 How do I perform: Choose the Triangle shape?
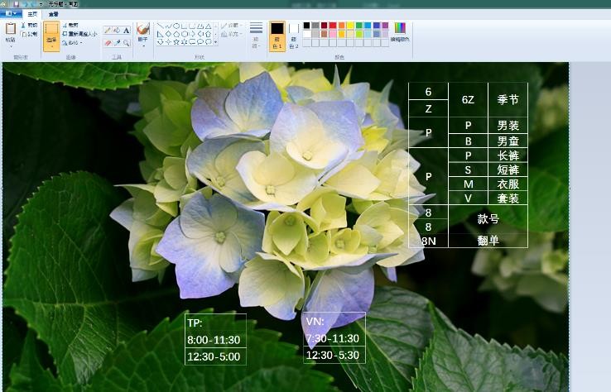209,26
